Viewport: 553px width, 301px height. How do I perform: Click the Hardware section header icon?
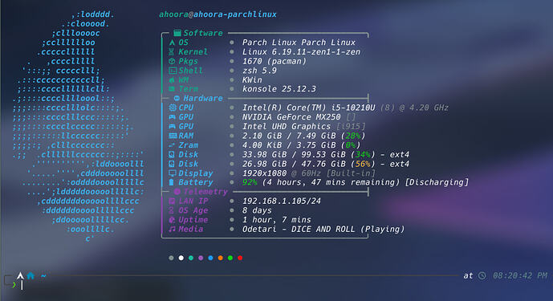click(x=177, y=99)
